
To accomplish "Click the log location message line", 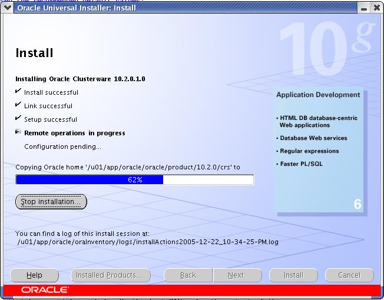I will click(82, 234).
